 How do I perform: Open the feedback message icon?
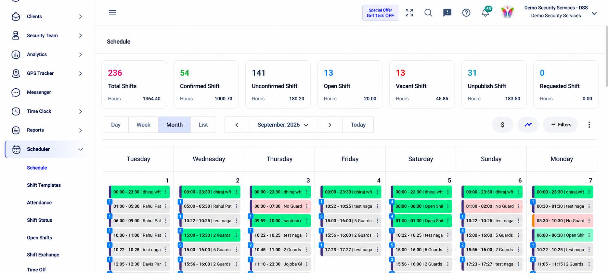[447, 13]
